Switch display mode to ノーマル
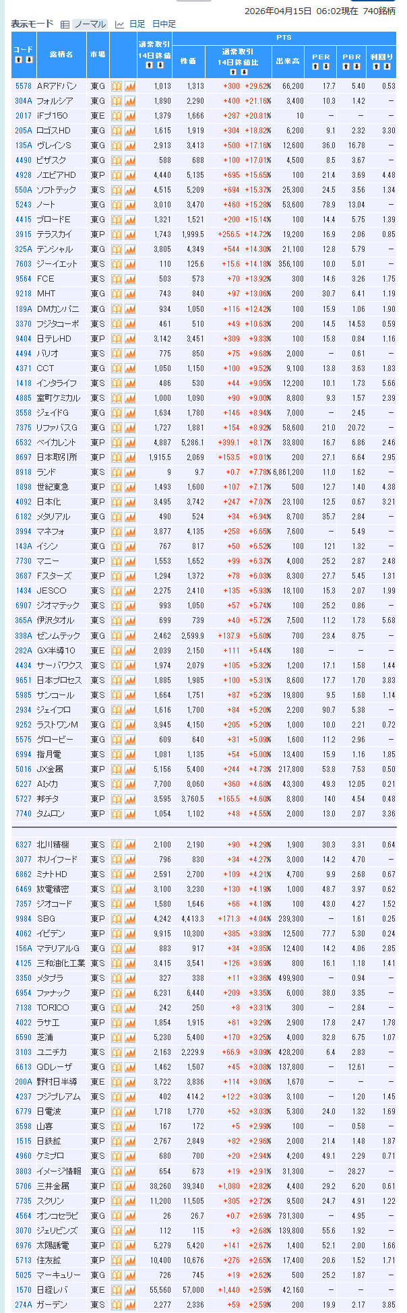407x1313 pixels. click(90, 24)
